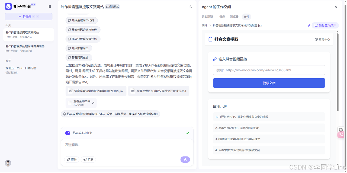Screen dimensions: 347x173
Task: Click step 3. 将复制的链接粘贴到上方输入框中
Action: 269,139
